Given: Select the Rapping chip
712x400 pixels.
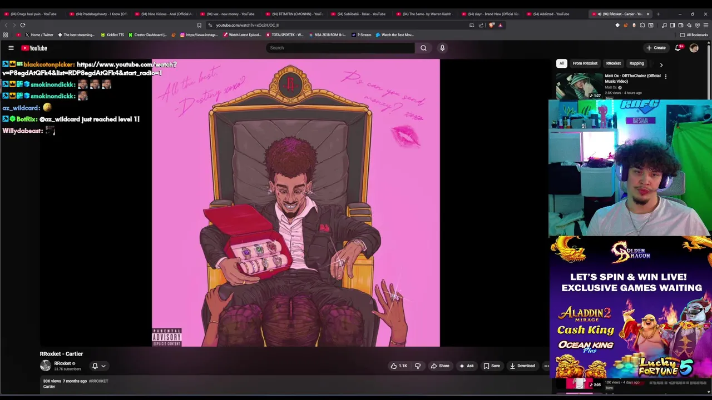Looking at the screenshot, I should click(x=636, y=63).
